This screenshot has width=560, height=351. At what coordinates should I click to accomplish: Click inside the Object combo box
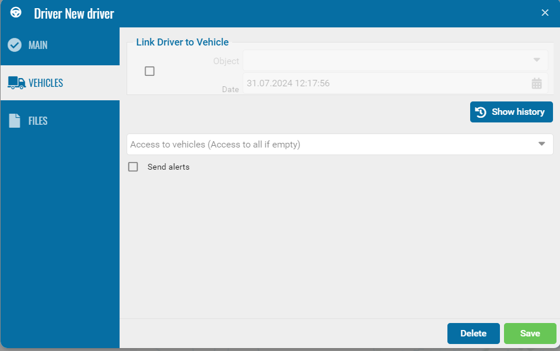coord(385,60)
